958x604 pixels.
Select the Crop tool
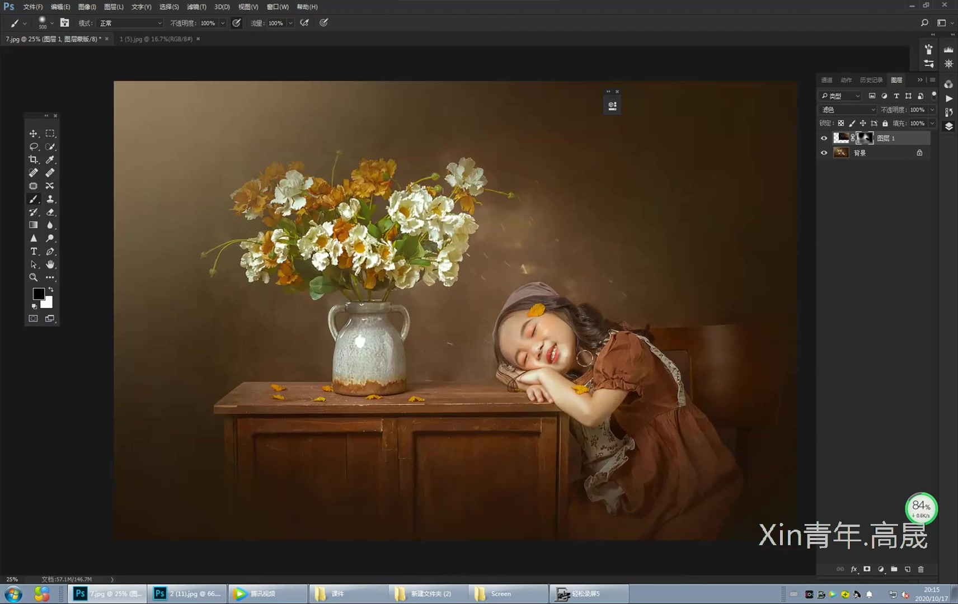(x=34, y=160)
